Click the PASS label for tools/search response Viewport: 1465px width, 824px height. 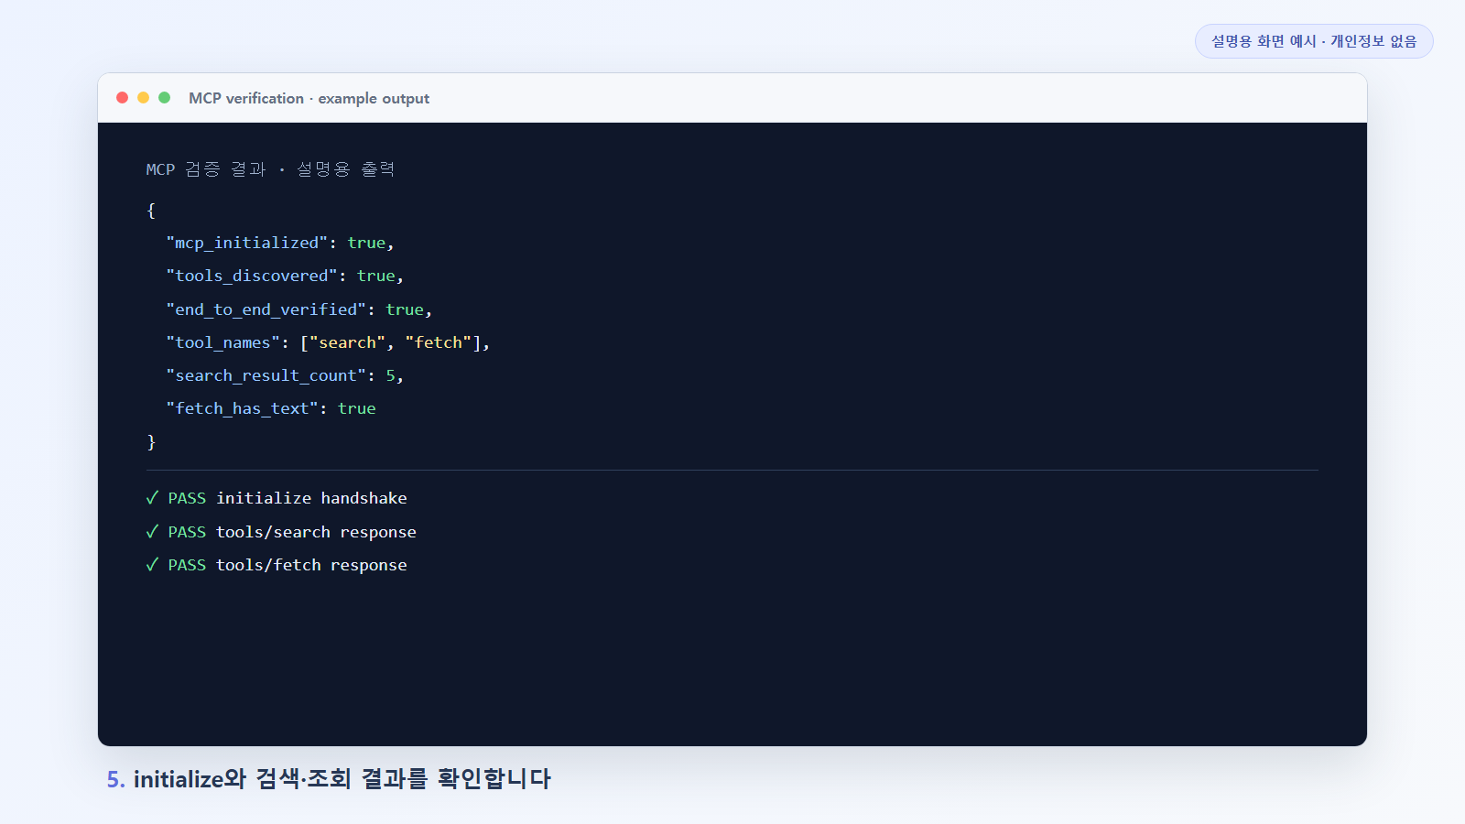[187, 532]
